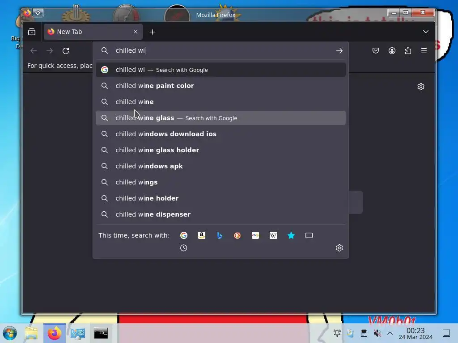Choose suggestion 'chilled wine glass'
Image resolution: width=458 pixels, height=343 pixels.
tap(221, 118)
